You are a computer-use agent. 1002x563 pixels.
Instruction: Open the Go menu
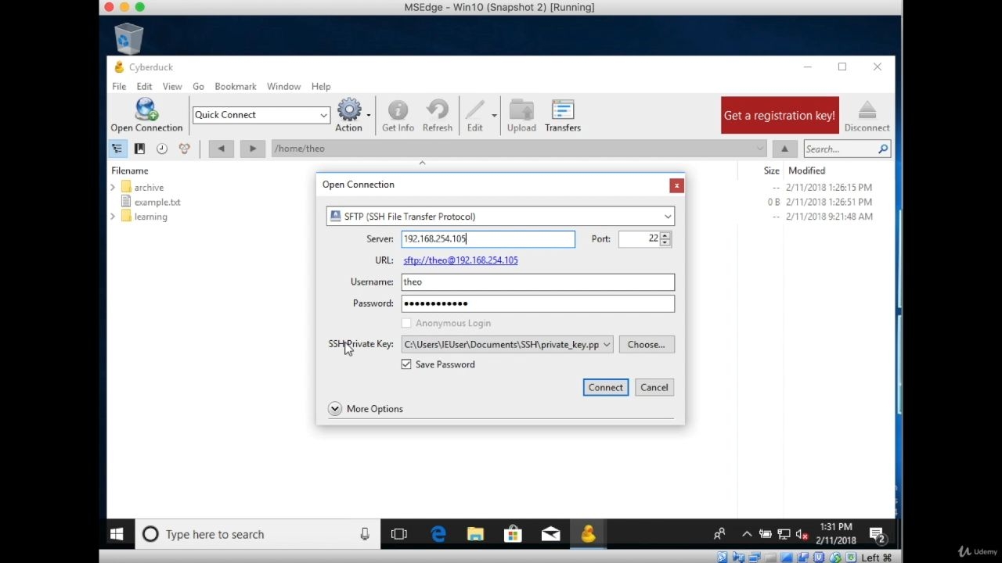point(198,87)
